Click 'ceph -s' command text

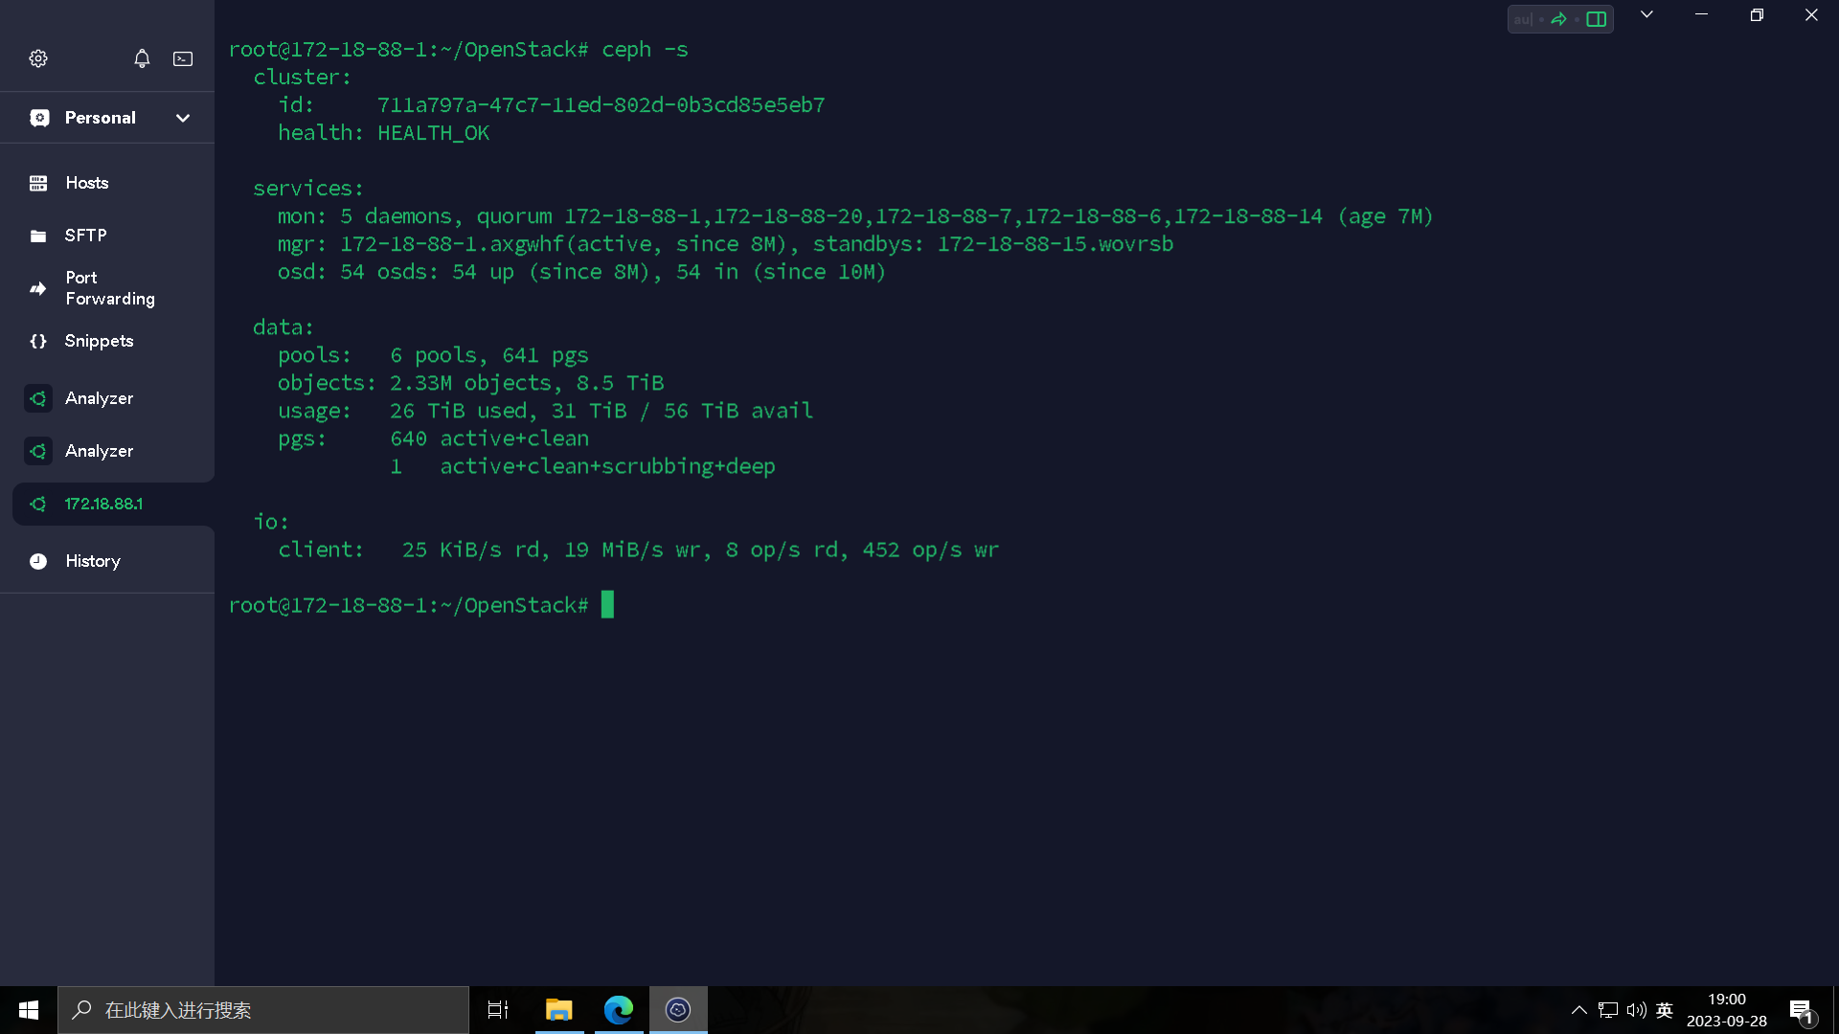click(x=645, y=50)
